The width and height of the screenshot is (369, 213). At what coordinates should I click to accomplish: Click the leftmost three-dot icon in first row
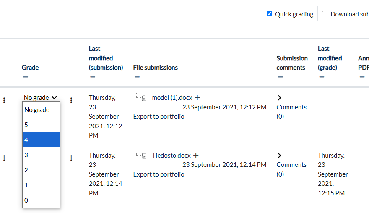4,100
